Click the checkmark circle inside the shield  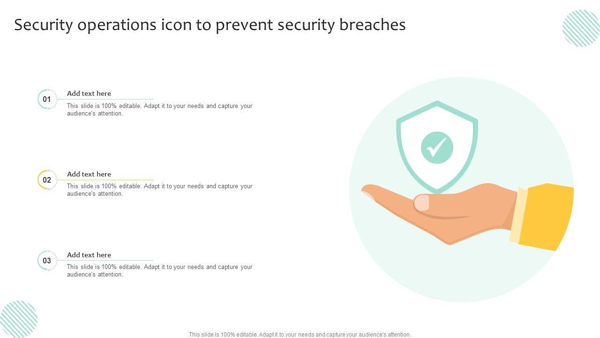[x=437, y=147]
